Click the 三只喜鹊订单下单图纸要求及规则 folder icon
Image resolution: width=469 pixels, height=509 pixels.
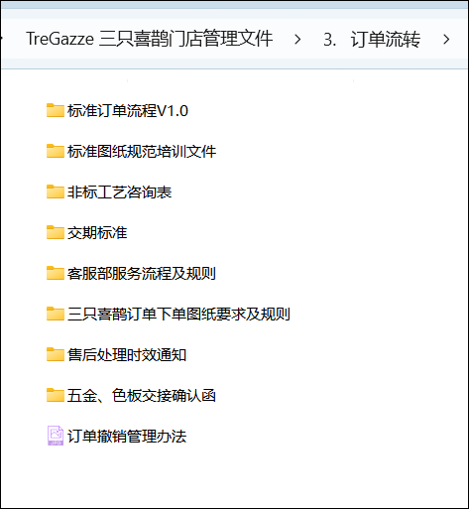click(x=56, y=314)
